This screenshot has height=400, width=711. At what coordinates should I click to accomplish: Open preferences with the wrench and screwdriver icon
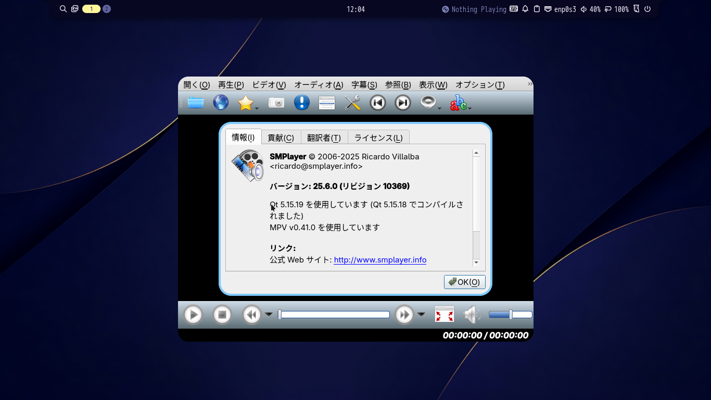(x=352, y=103)
